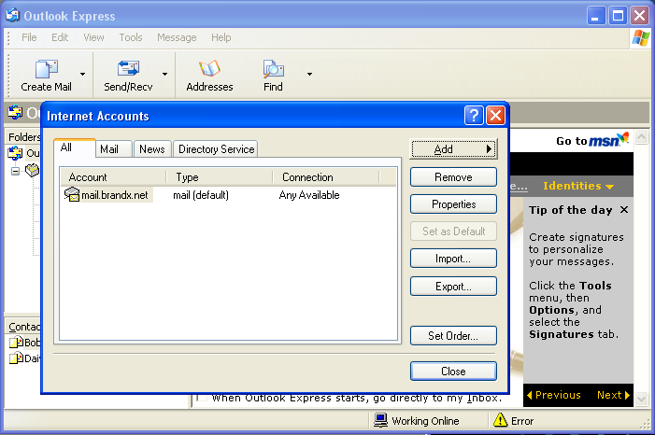
Task: Open the File menu
Action: (29, 37)
